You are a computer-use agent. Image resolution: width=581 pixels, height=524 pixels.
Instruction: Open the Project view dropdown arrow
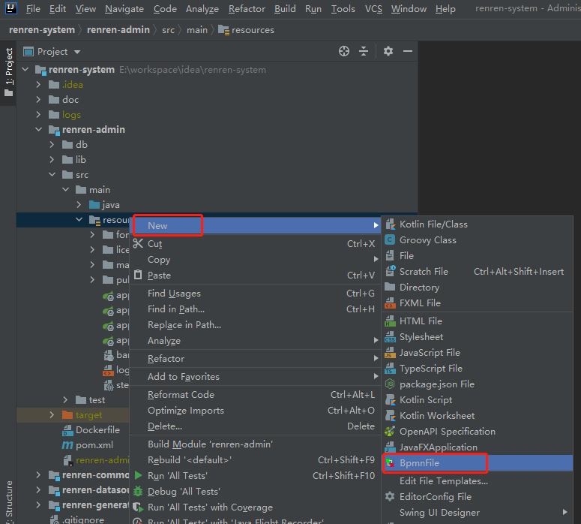pos(77,52)
